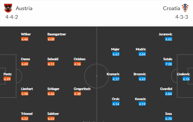The height and width of the screenshot is (122, 193).
Task: Open the Austria team name link
Action: 24,8
